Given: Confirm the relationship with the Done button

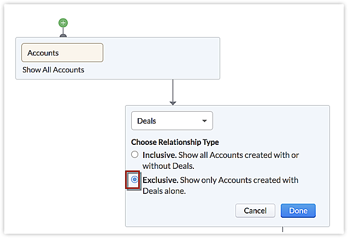Looking at the screenshot, I should 298,211.
